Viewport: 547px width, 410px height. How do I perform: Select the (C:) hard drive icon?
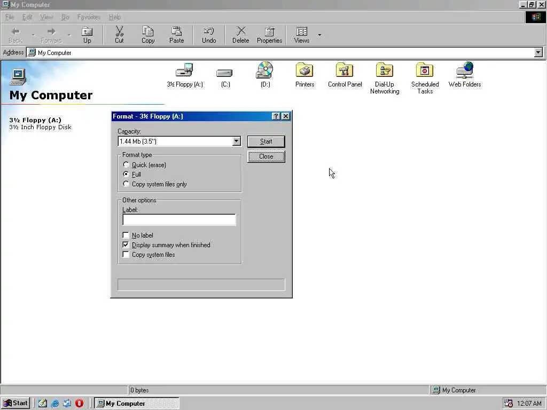pyautogui.click(x=224, y=73)
